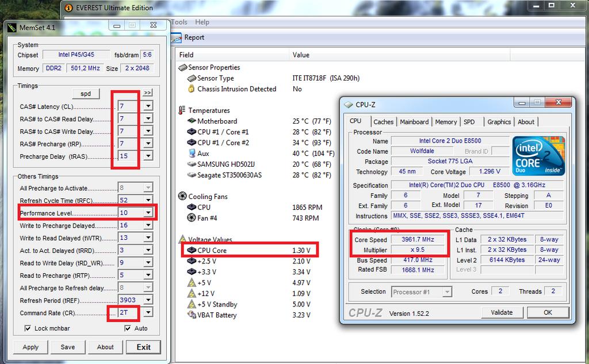
Task: Open the Write to Read Delayed (tWTR) dropdown
Action: 148,238
